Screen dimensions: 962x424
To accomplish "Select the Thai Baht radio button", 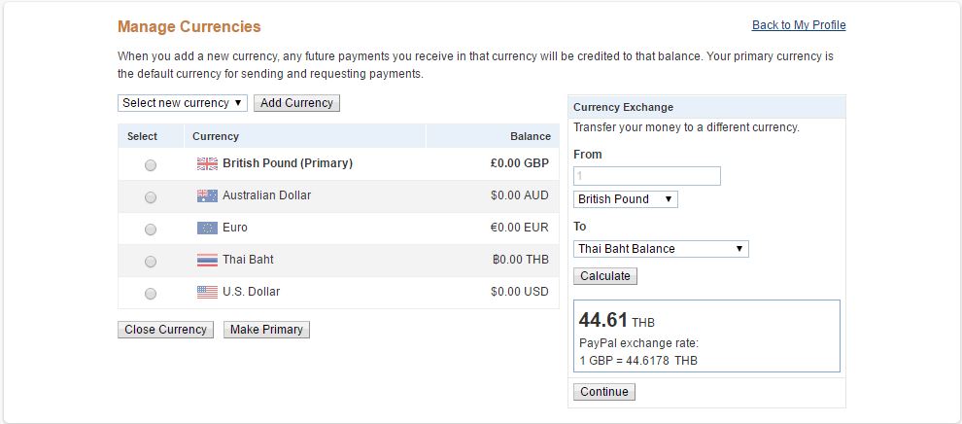I will point(151,262).
